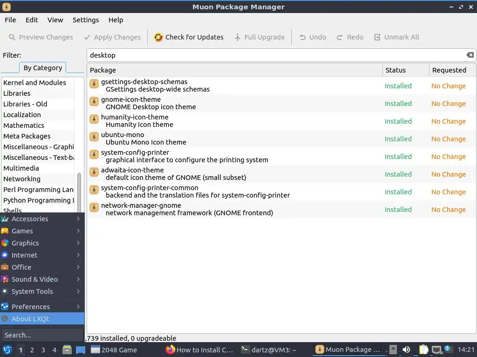Open the View menu

55,20
